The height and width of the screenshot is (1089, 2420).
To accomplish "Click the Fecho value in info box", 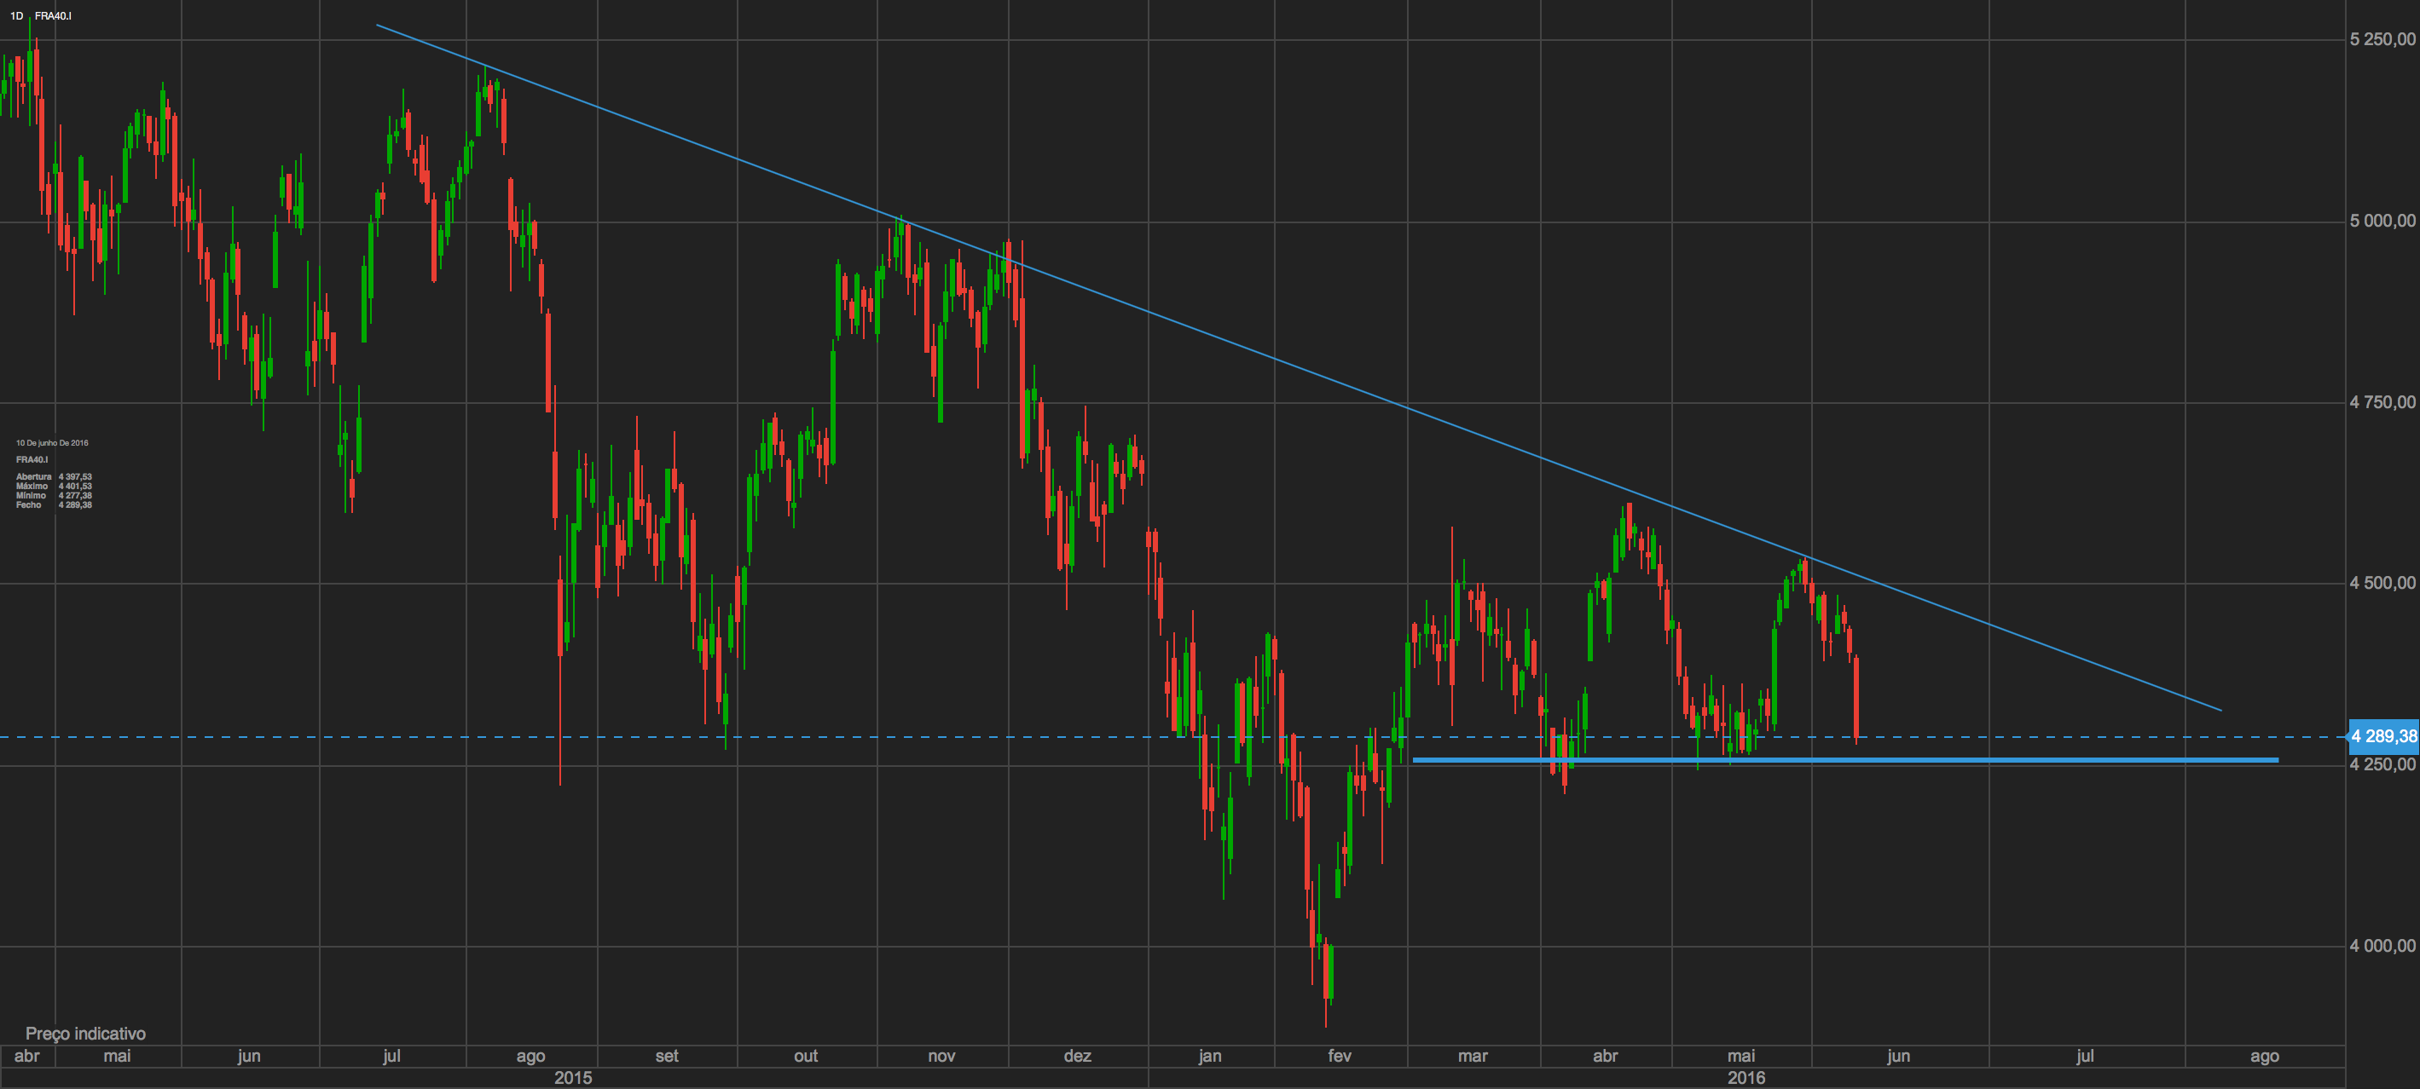I will 75,505.
